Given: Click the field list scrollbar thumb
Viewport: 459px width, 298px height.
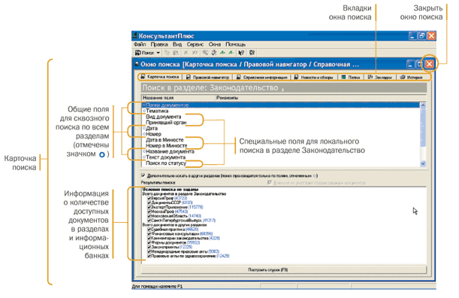Looking at the screenshot, I should coord(423,127).
